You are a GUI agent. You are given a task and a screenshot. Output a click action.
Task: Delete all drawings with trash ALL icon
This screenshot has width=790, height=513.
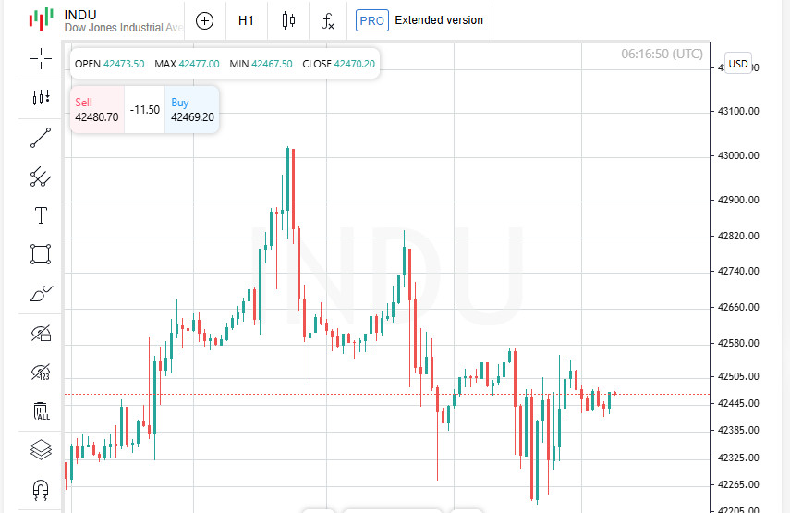pyautogui.click(x=41, y=411)
